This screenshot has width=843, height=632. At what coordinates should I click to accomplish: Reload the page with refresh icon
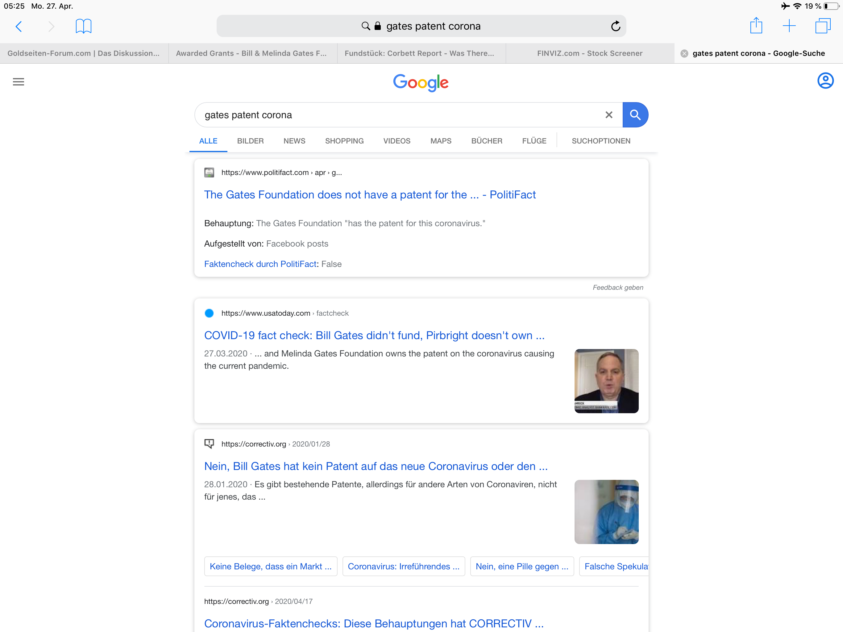[616, 26]
